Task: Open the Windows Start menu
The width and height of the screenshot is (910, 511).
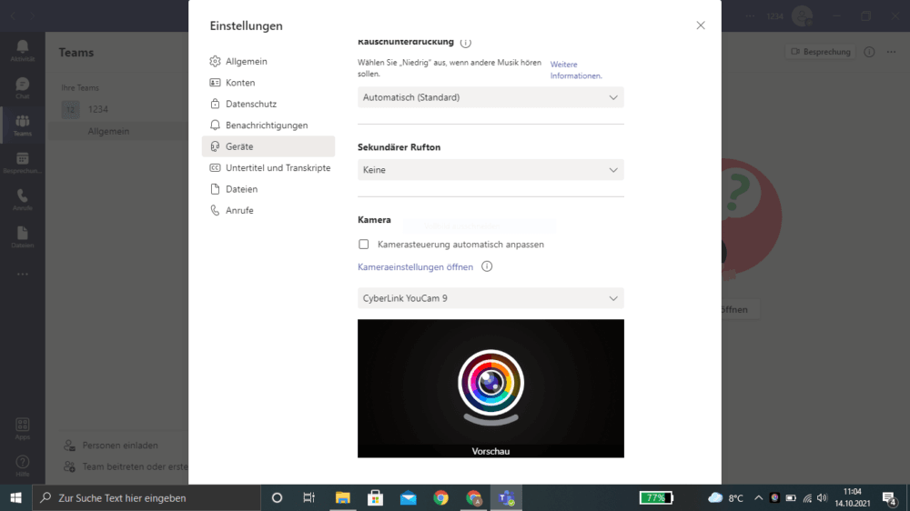Action: 15,497
